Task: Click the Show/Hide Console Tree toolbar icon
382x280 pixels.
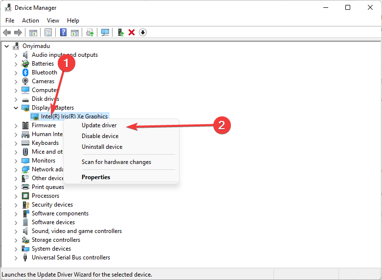Action: (x=33, y=32)
